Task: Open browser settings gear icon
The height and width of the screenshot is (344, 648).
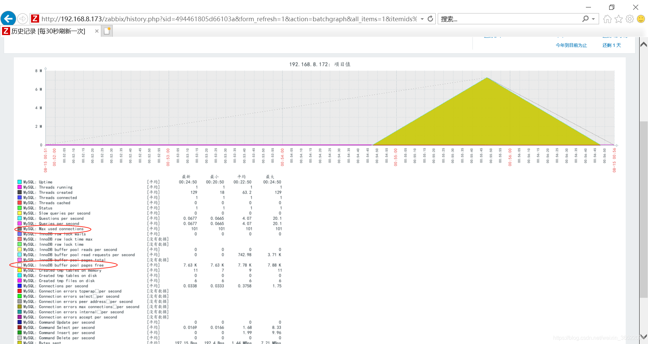Action: click(630, 19)
